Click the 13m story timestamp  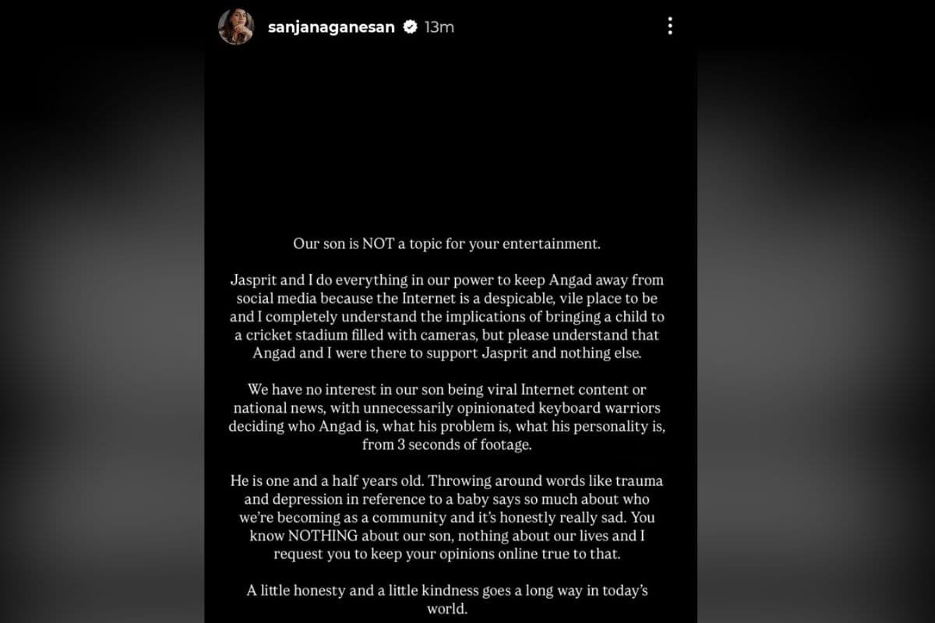pyautogui.click(x=439, y=27)
